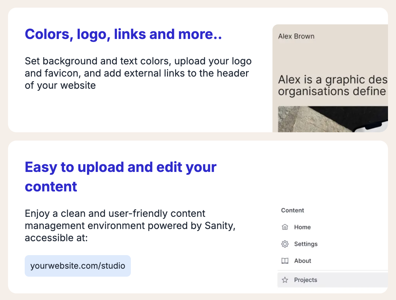Select the About menu entry
Image resolution: width=396 pixels, height=300 pixels.
point(302,261)
